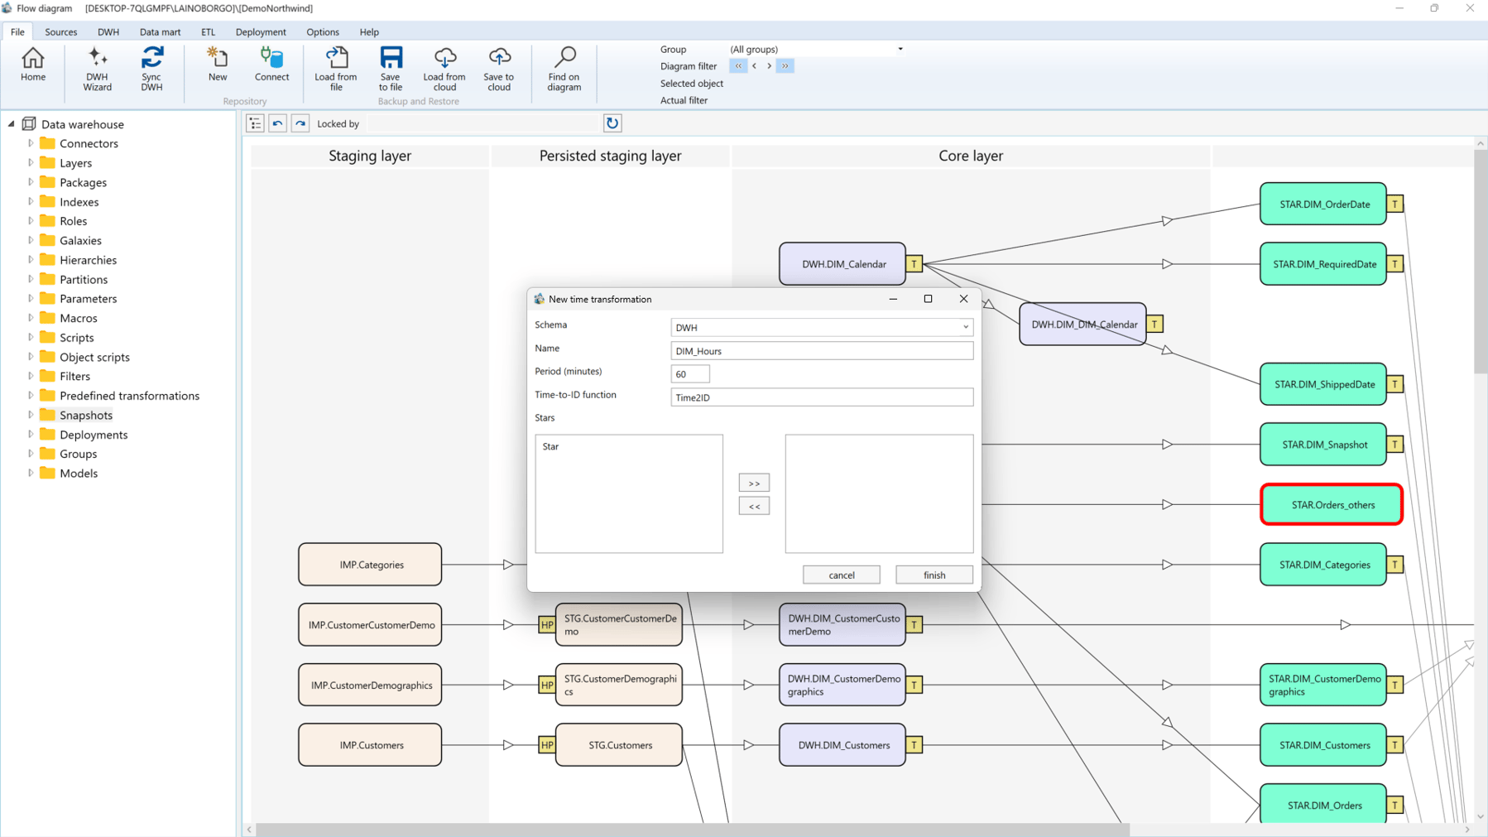Go to first diagram filter

[x=738, y=66]
